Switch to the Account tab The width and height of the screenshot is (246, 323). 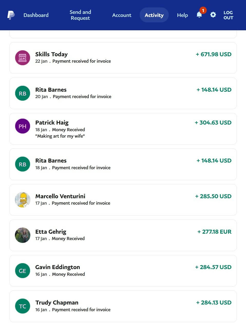coord(122,15)
